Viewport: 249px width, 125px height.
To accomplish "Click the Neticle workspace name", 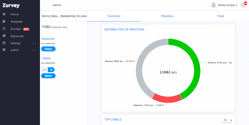I will tap(57, 5).
